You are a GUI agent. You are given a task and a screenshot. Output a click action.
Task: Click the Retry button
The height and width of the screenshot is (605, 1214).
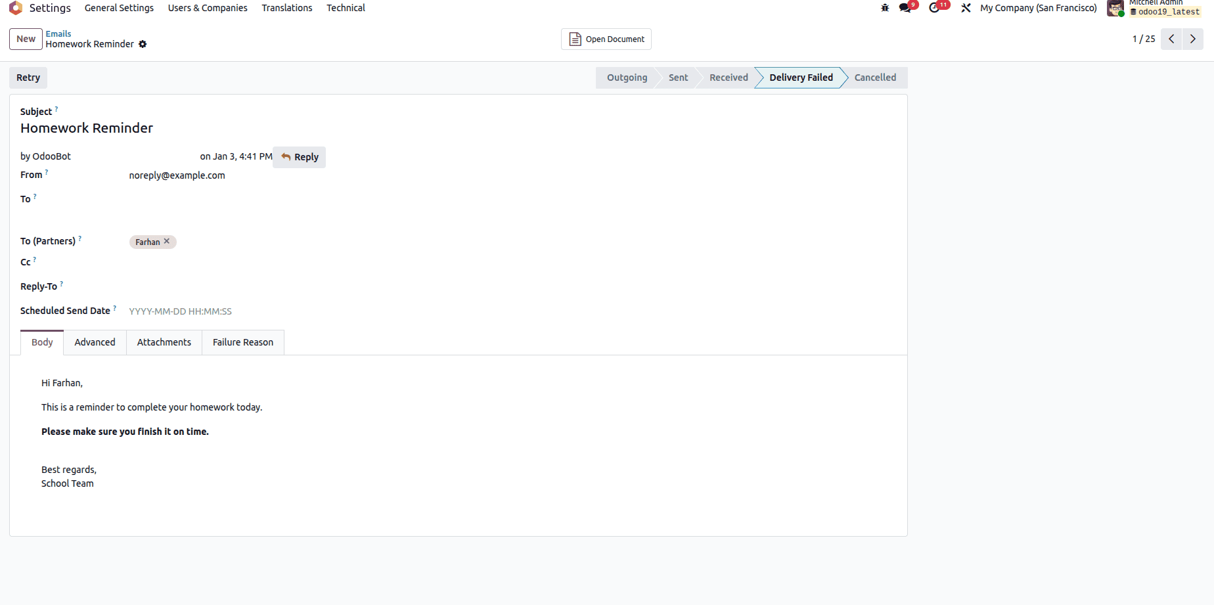click(28, 78)
